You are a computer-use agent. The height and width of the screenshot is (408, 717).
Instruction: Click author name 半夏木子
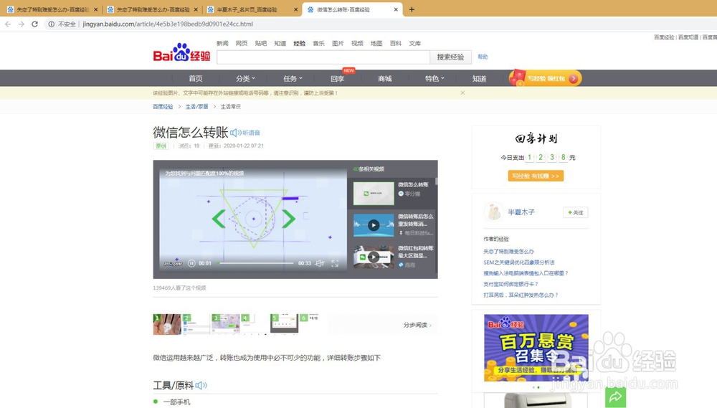tap(521, 212)
